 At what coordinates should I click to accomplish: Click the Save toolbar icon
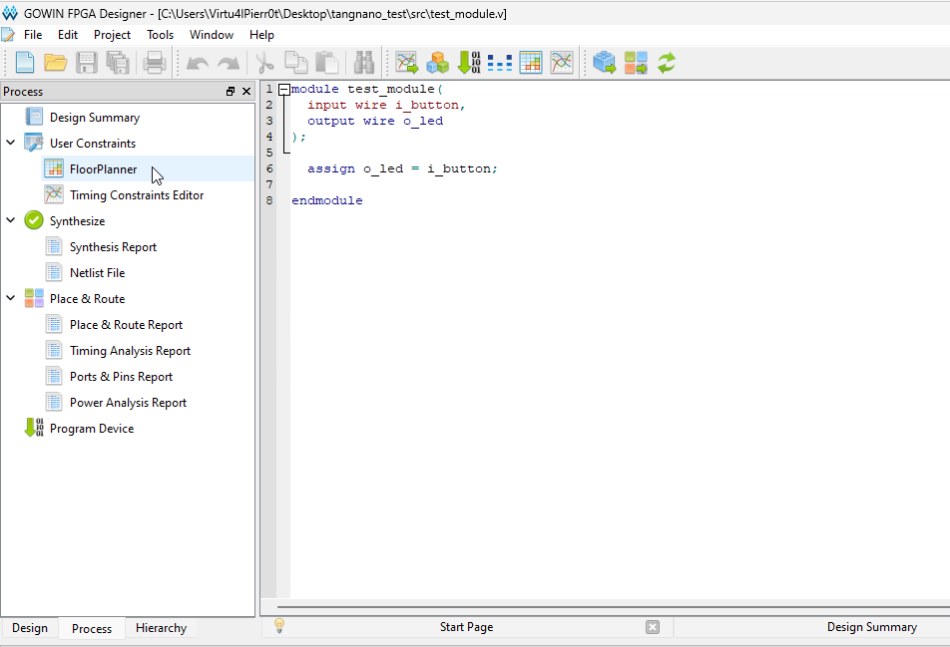coord(87,63)
